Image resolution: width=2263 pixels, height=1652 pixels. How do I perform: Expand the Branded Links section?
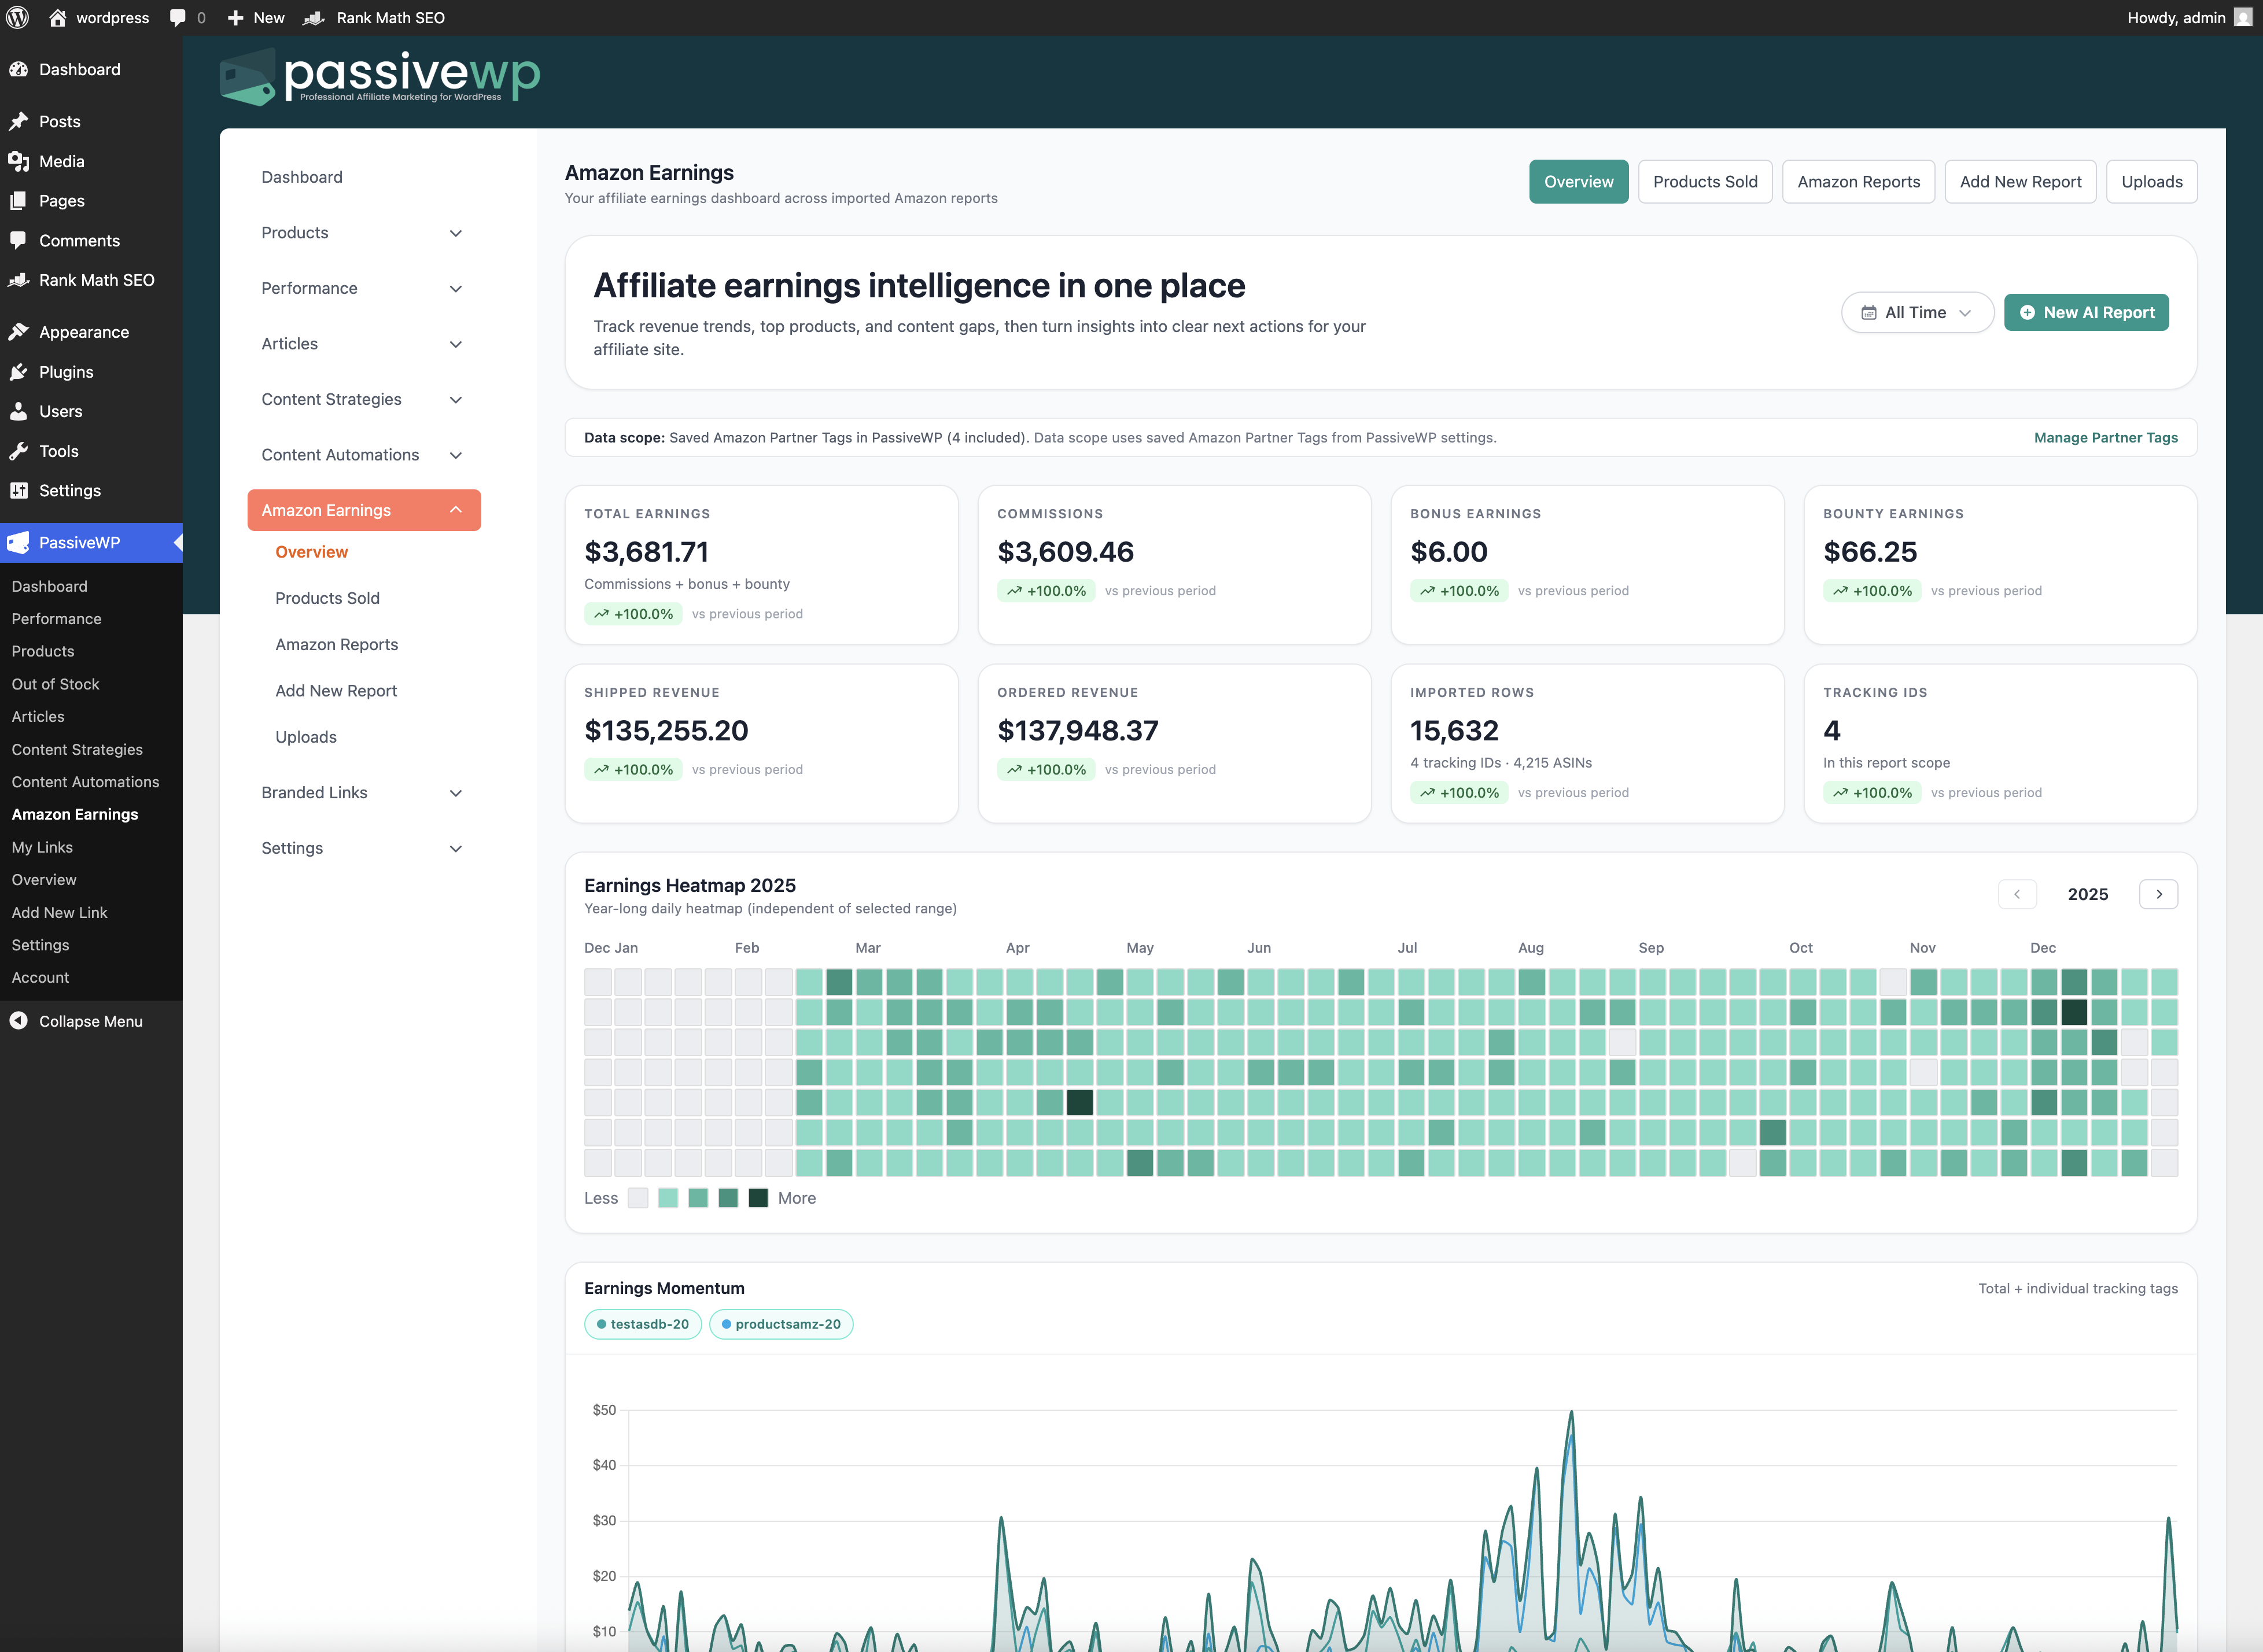[x=362, y=792]
